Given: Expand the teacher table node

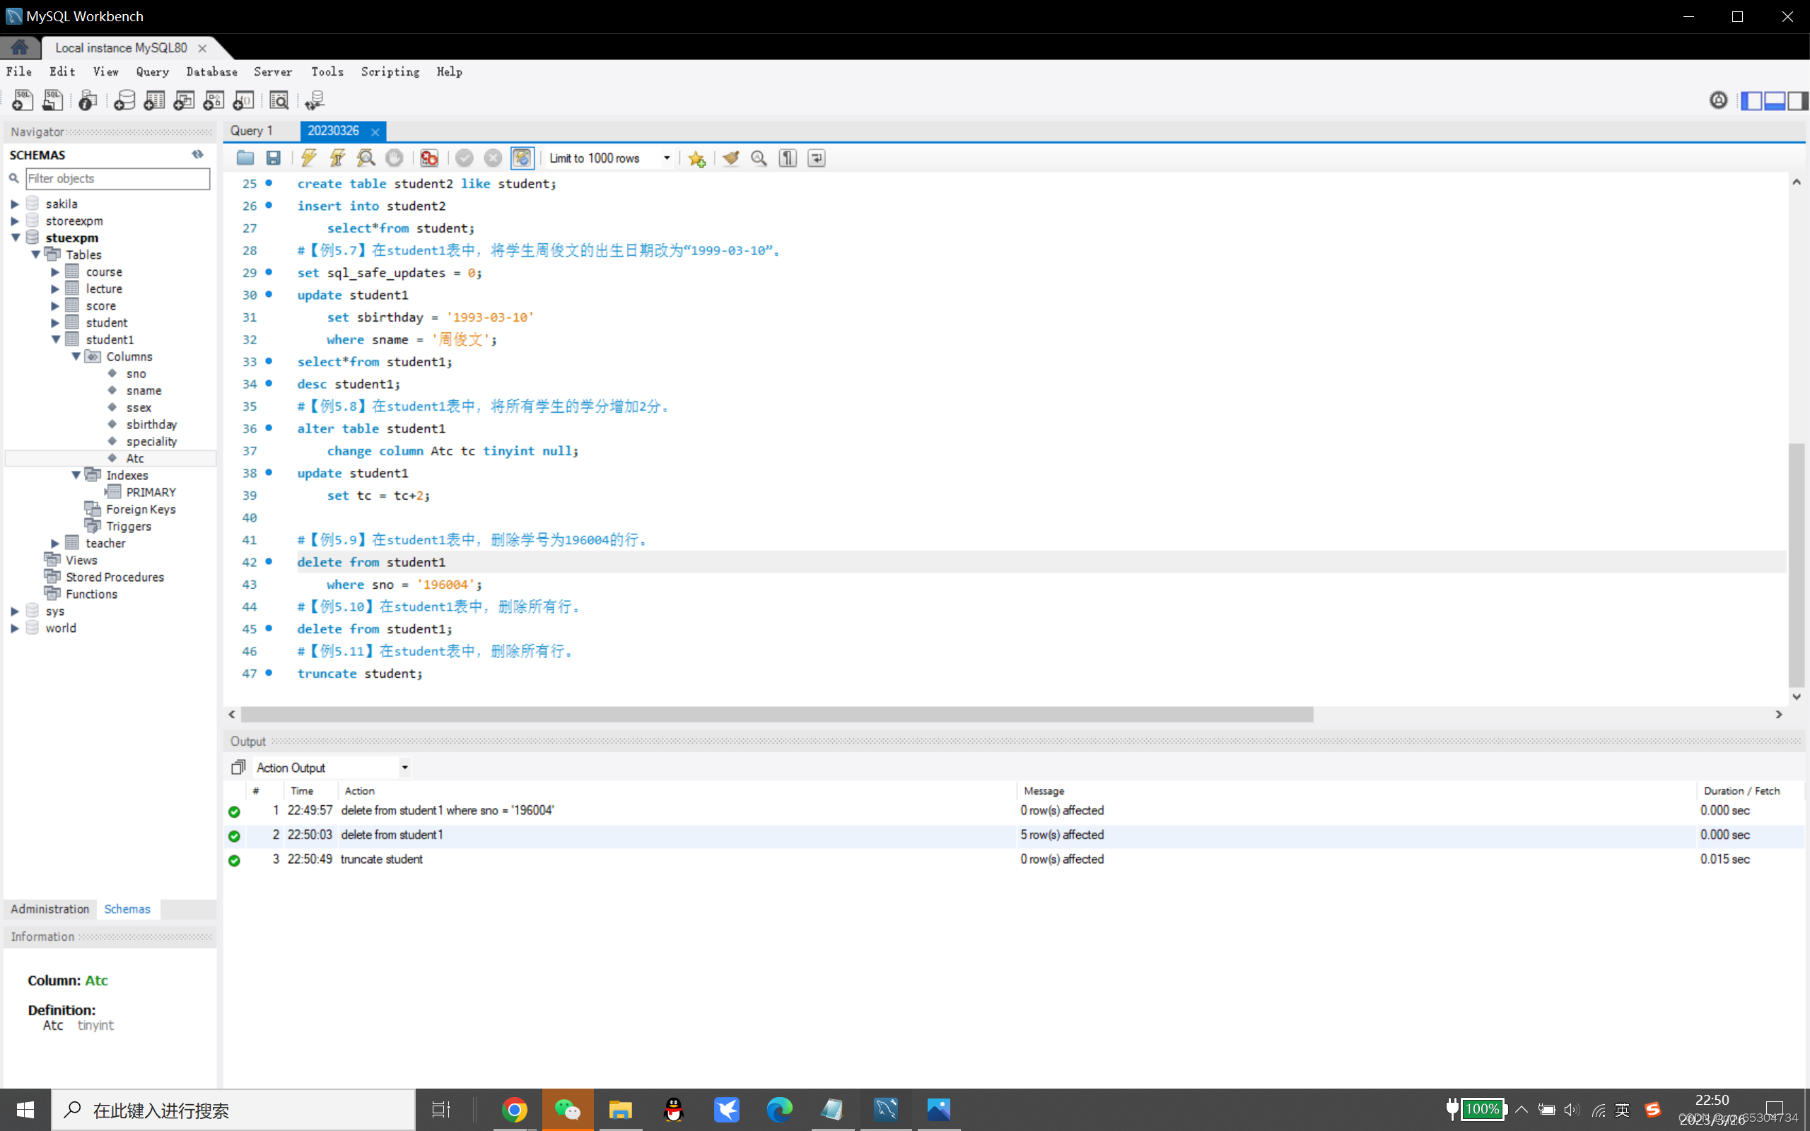Looking at the screenshot, I should [x=55, y=543].
